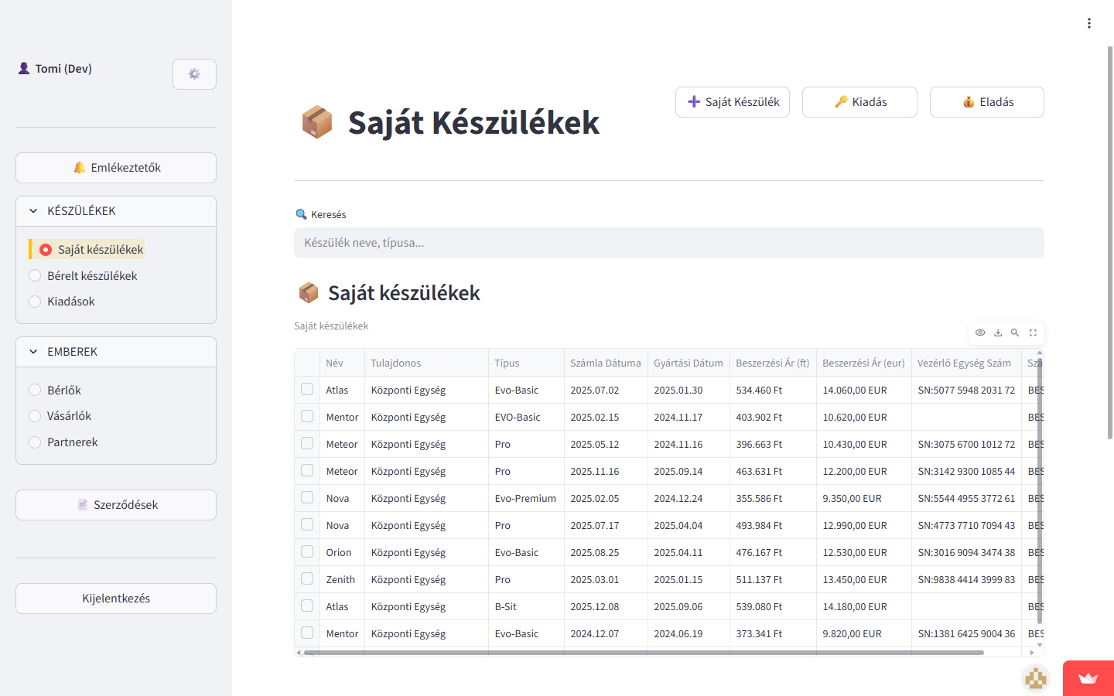1114x696 pixels.
Task: Select the Vásárlók radio button
Action: (x=35, y=415)
